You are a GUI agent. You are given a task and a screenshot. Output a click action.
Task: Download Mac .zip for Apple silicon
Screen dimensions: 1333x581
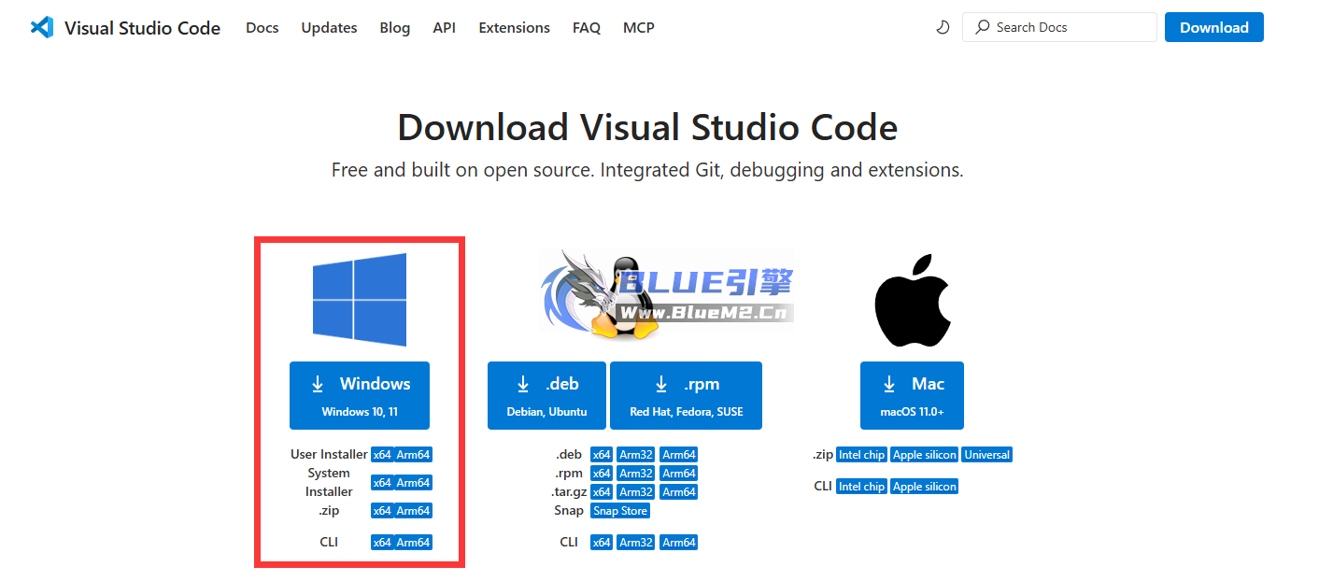click(x=925, y=455)
